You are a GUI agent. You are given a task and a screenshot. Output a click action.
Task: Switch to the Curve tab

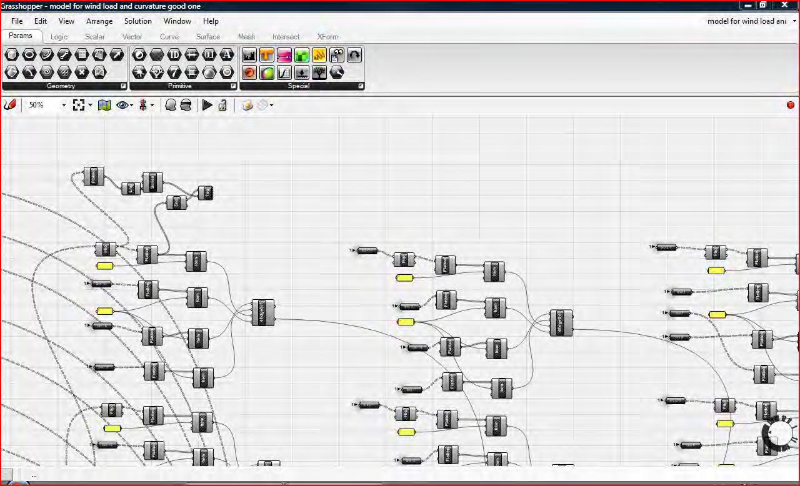tap(169, 37)
